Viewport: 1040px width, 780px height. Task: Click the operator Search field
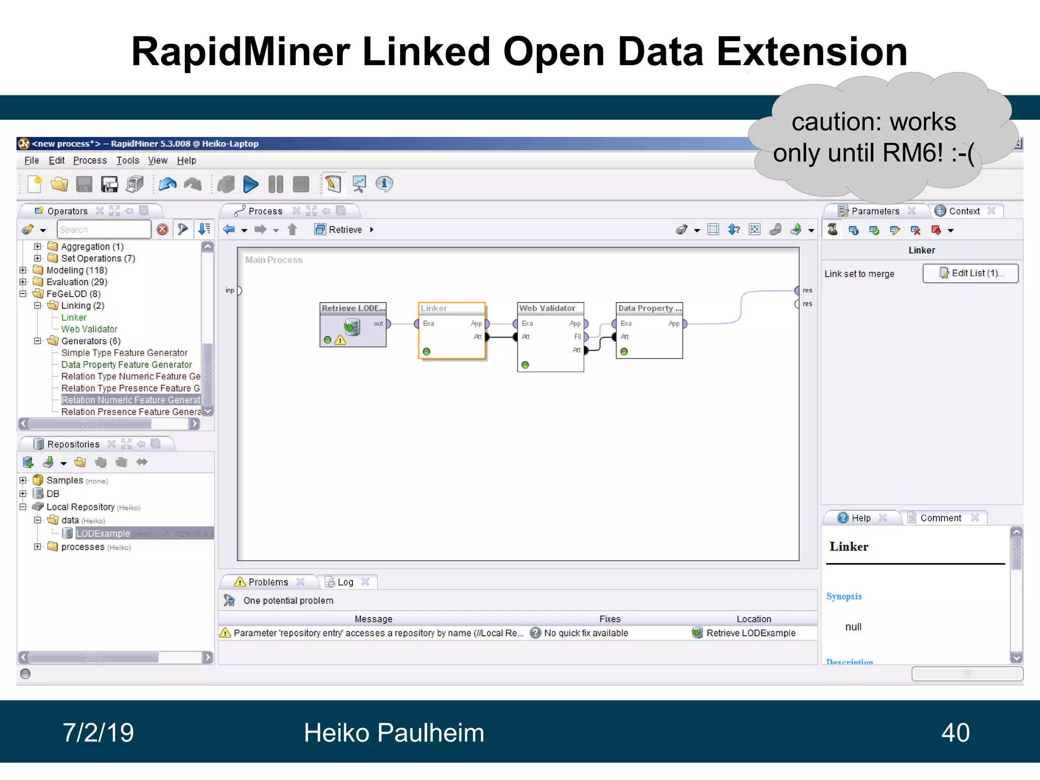point(104,230)
